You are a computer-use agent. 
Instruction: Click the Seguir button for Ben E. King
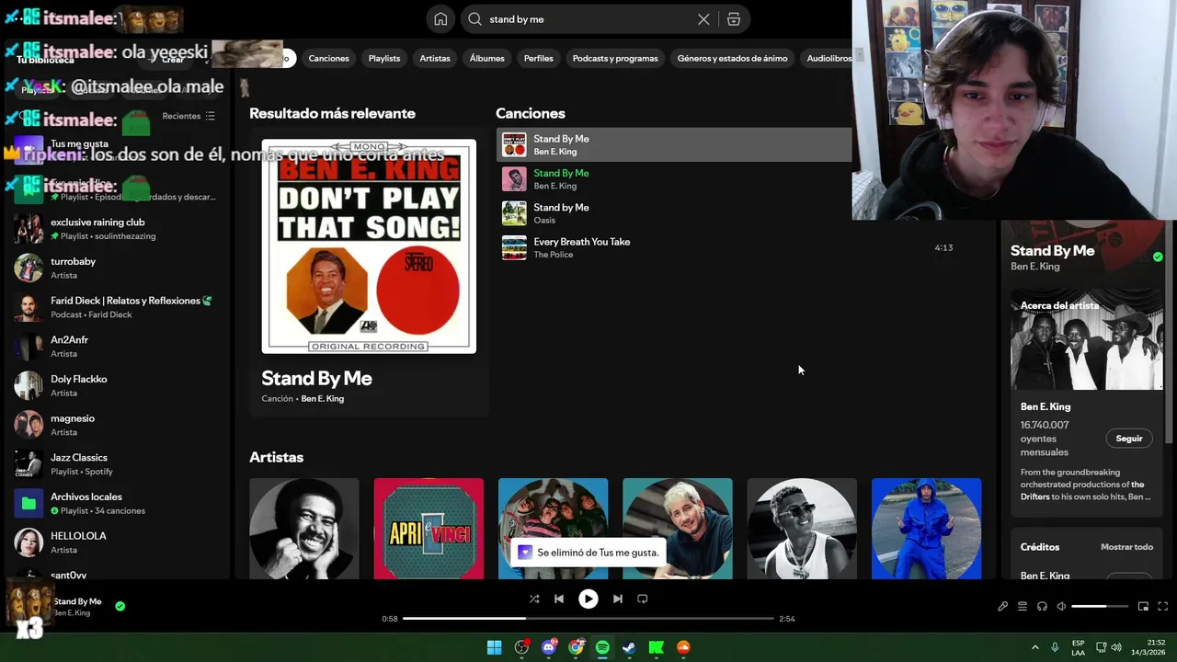1129,439
